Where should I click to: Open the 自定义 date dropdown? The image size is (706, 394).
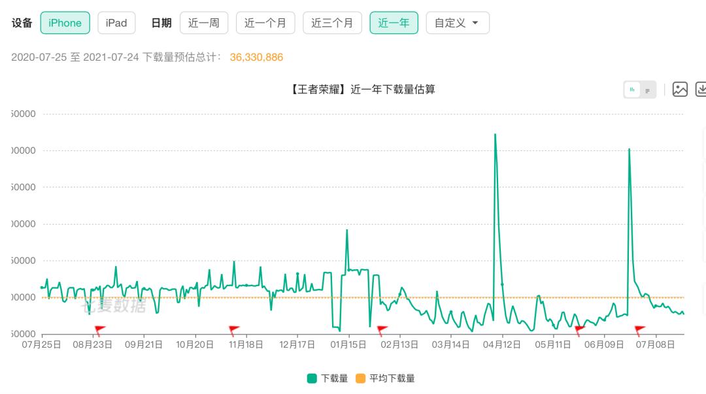(x=458, y=23)
